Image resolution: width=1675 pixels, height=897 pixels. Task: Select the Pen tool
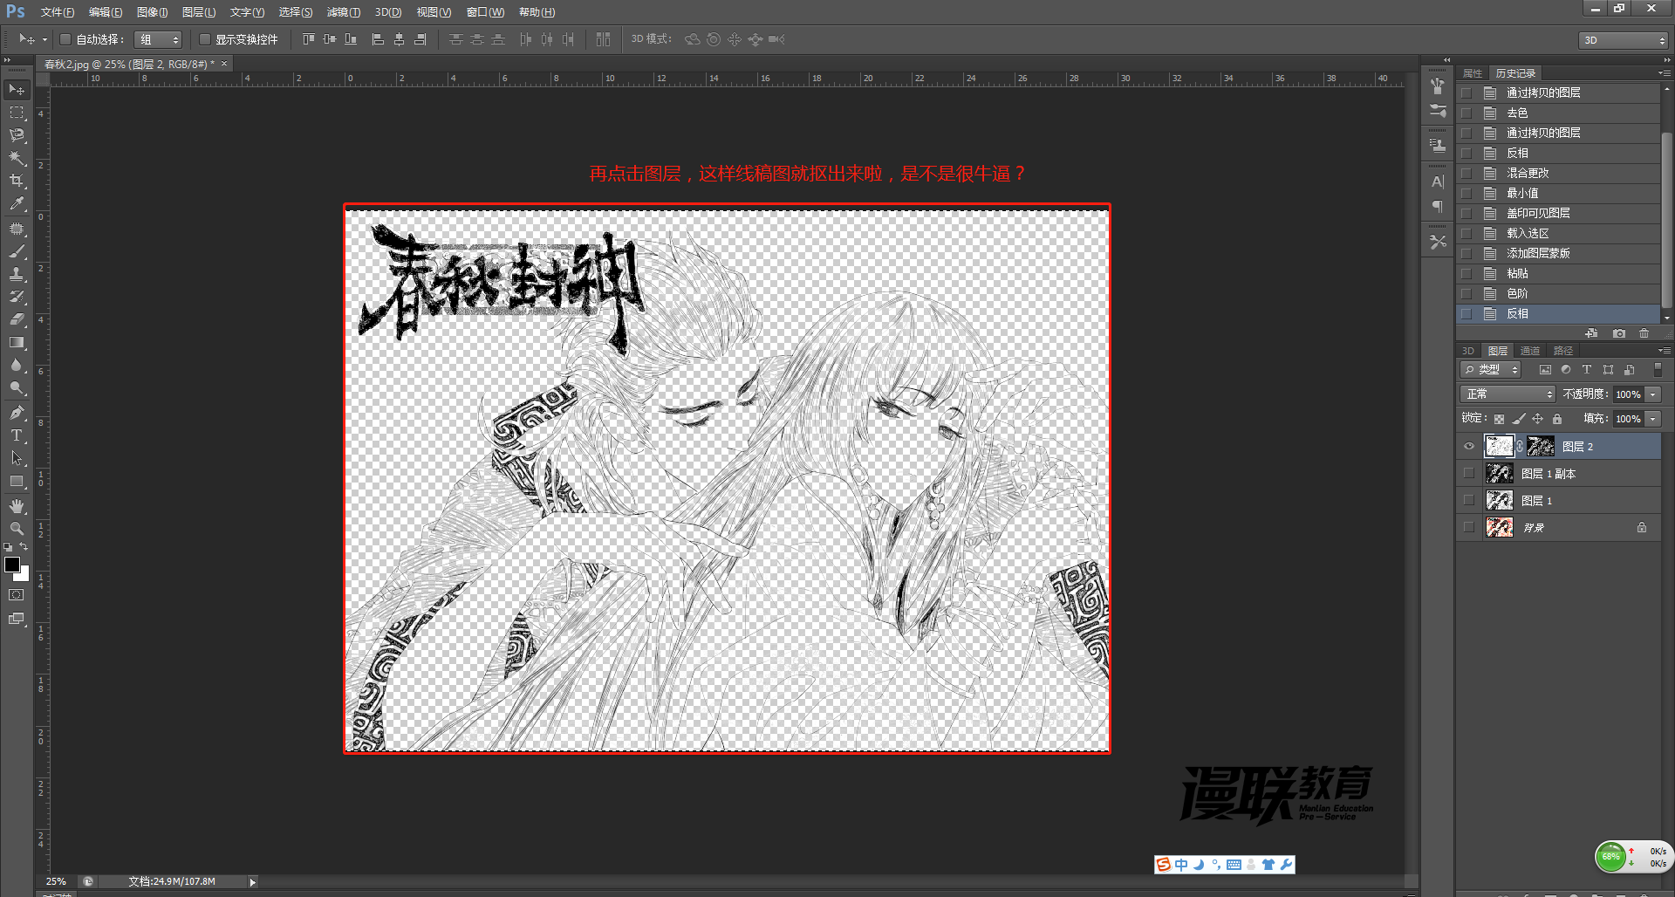[x=17, y=413]
